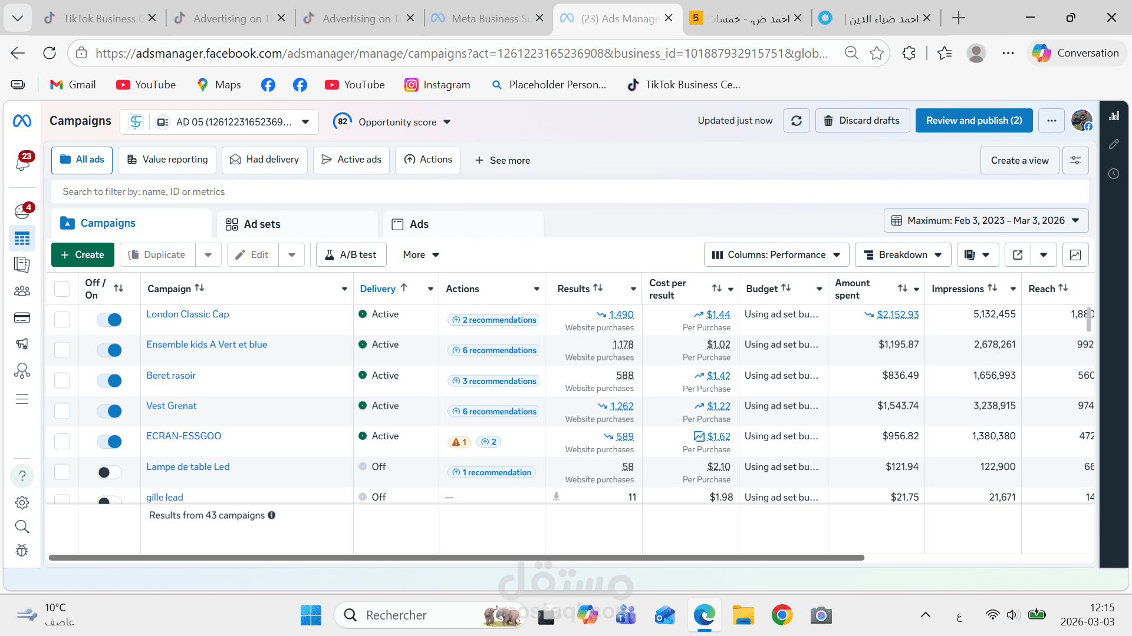1132x636 pixels.
Task: Open the billing card icon in sidebar
Action: 22,318
